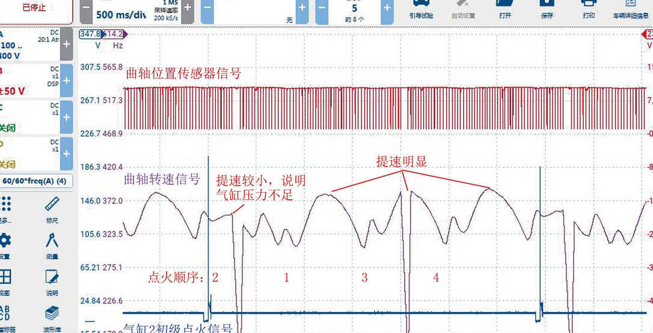This screenshot has width=653, height=333.
Task: Open the 波形库 waveform library
Action: 52,318
